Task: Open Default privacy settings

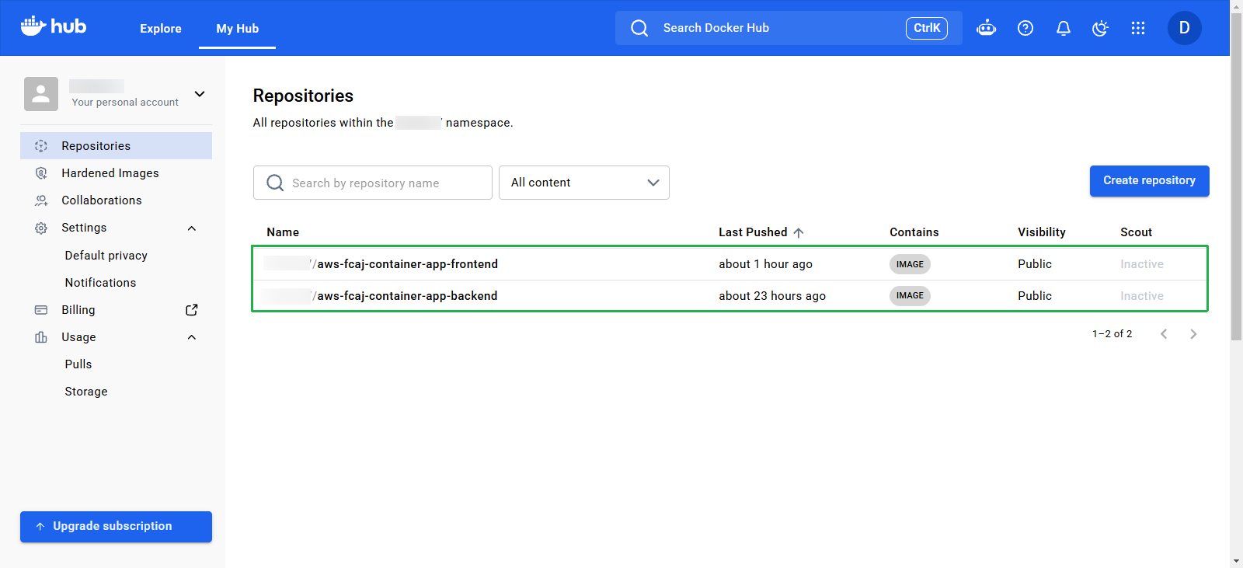Action: 106,256
